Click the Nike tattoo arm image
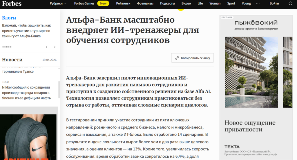The width and height of the screenshot is (297, 160). tap(28, 137)
